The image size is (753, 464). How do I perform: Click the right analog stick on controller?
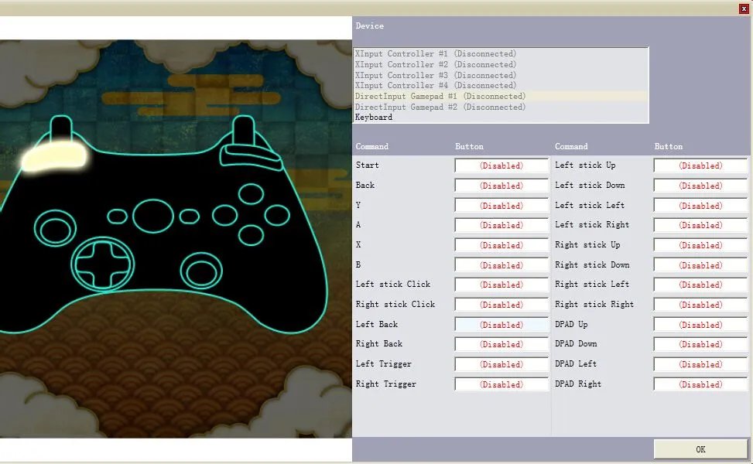(x=203, y=270)
